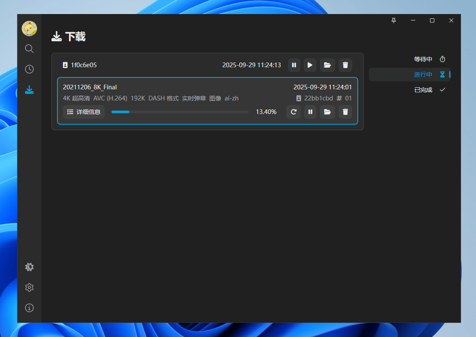The image size is (476, 337).
Task: Resume all tasks in group 1f0c6e05
Action: [x=310, y=65]
